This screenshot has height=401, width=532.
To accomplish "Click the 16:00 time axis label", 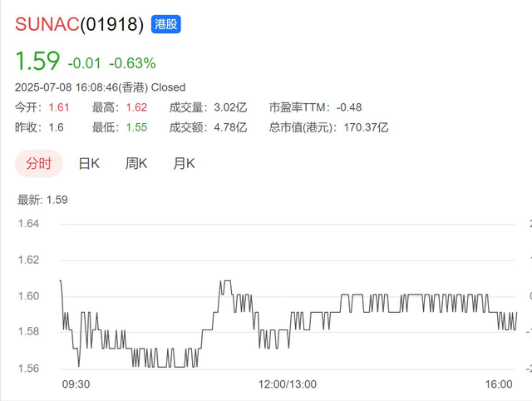I will 499,384.
